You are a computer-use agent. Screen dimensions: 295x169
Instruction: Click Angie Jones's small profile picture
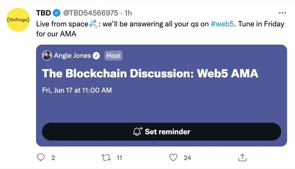[47, 55]
